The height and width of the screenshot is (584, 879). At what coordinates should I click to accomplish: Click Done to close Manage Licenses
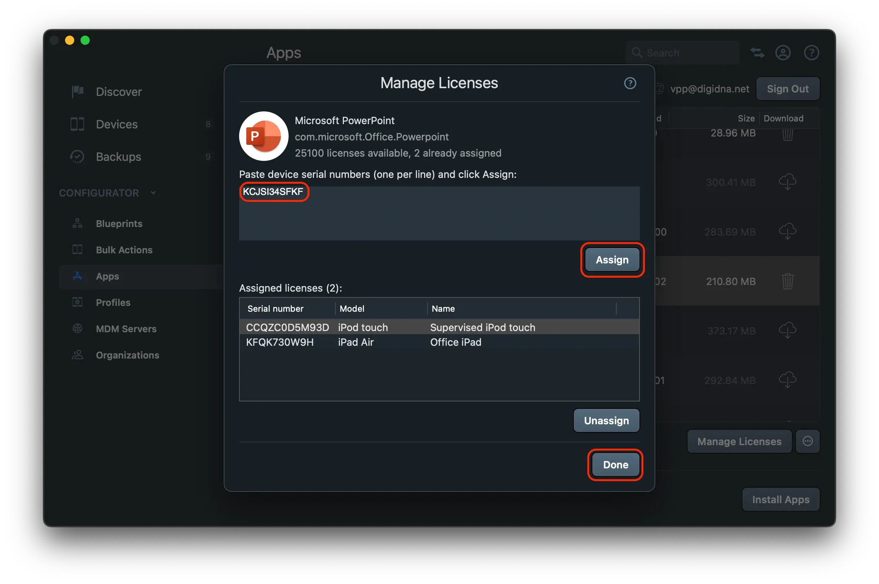point(615,464)
